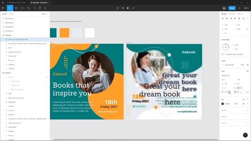The image size is (251, 141).
Task: Click align bottom icon in Design panel
Action: click(x=243, y=18)
